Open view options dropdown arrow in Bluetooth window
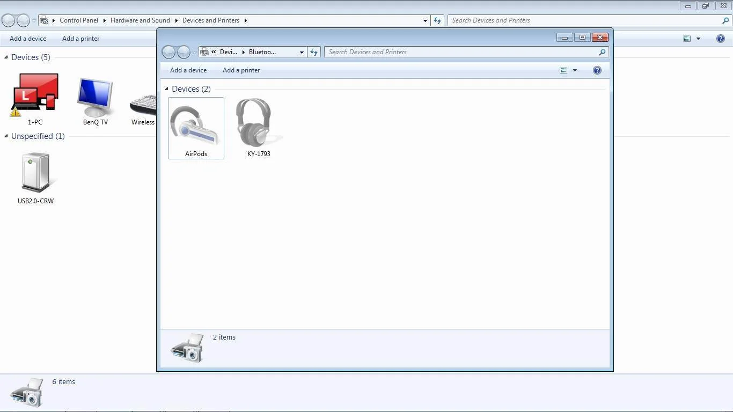The height and width of the screenshot is (412, 733). (575, 70)
